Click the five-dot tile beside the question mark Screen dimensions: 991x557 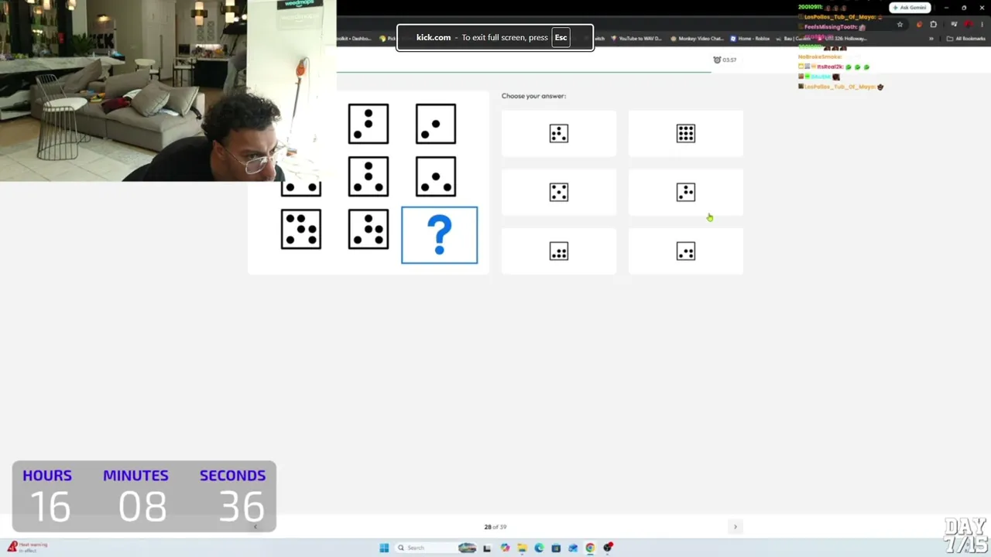point(369,229)
